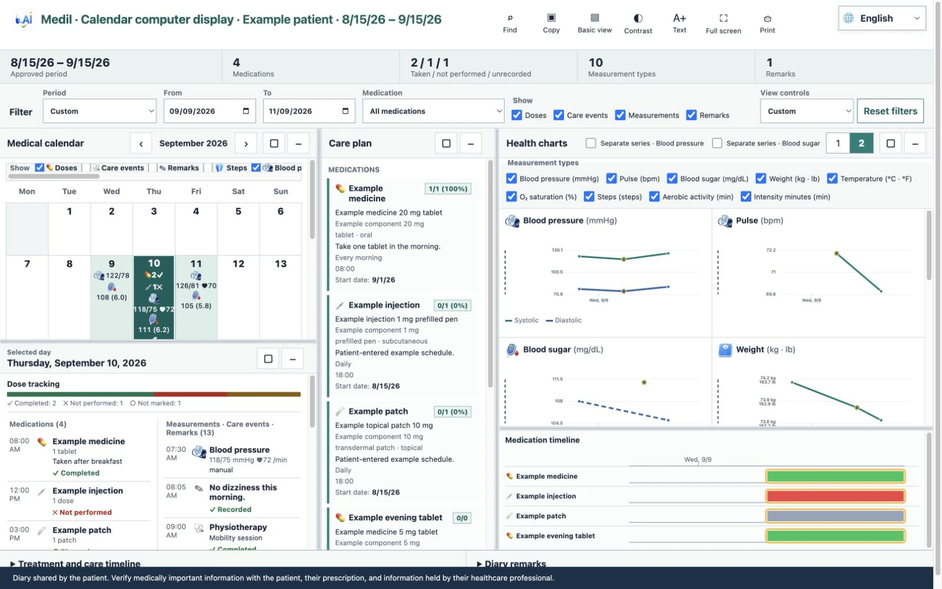Uncheck the Doses filter checkbox
942x589 pixels.
coord(517,115)
